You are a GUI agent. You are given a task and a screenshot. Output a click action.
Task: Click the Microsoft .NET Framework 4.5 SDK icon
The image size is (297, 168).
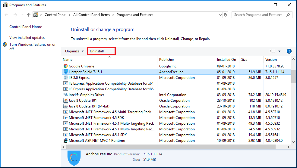pyautogui.click(x=65, y=118)
